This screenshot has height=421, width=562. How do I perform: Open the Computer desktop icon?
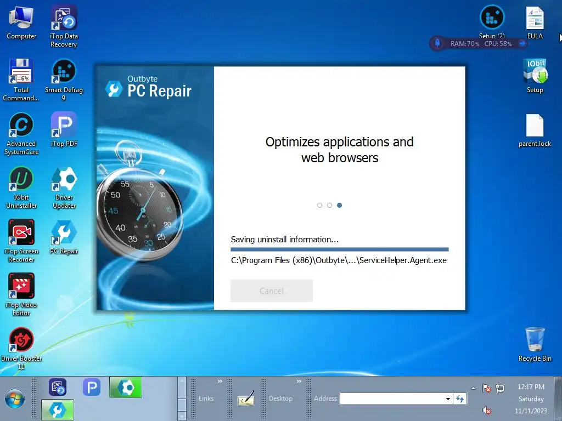21,22
